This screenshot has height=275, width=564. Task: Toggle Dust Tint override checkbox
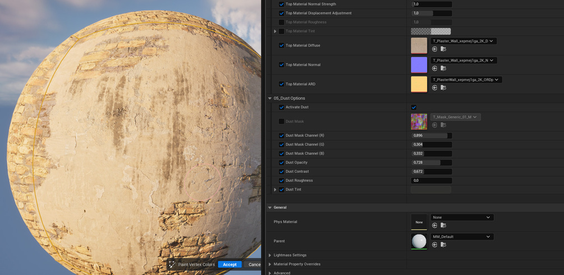point(281,189)
